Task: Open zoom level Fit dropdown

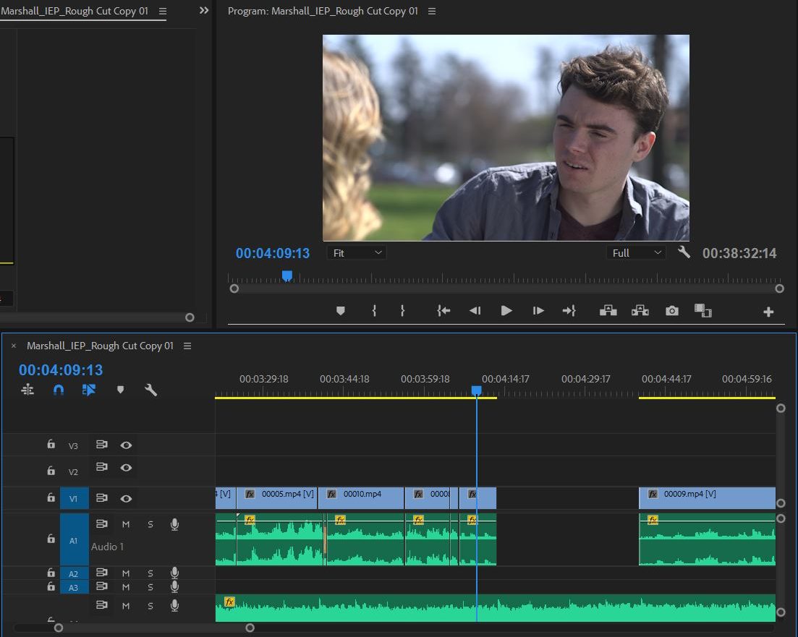Action: click(x=357, y=253)
